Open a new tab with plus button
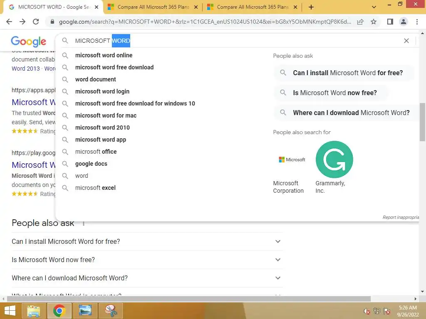 pyautogui.click(x=311, y=7)
